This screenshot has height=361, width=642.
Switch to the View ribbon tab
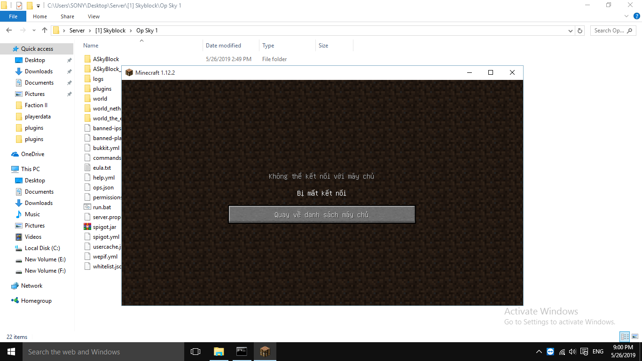[x=94, y=16]
